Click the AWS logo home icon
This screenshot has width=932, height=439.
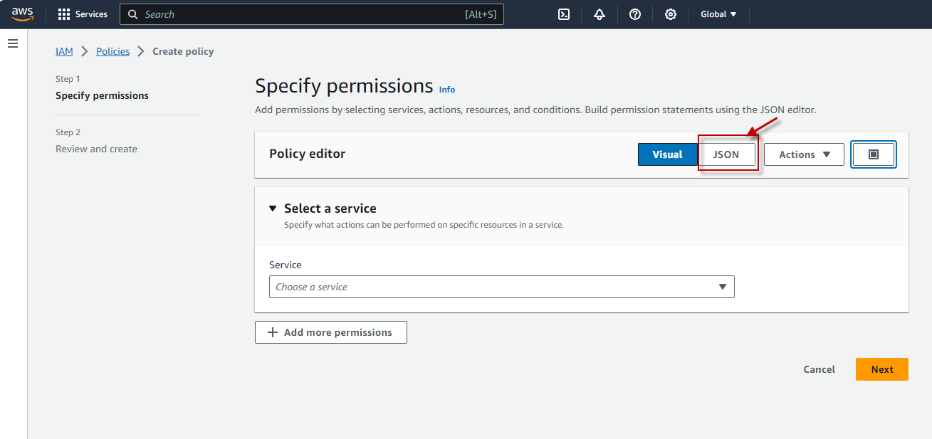click(22, 14)
